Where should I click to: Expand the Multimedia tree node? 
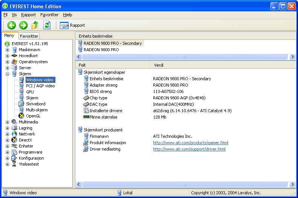click(7, 122)
